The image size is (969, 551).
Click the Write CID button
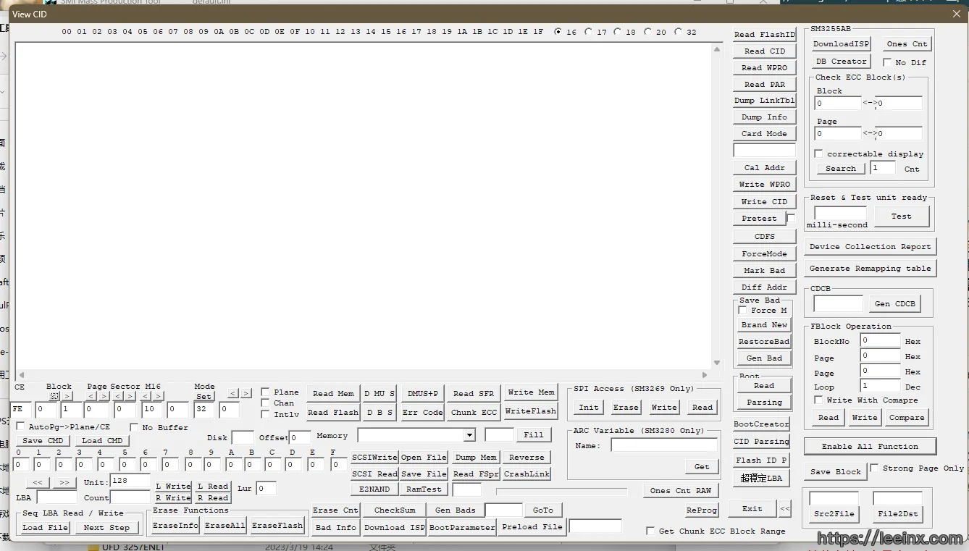click(764, 201)
